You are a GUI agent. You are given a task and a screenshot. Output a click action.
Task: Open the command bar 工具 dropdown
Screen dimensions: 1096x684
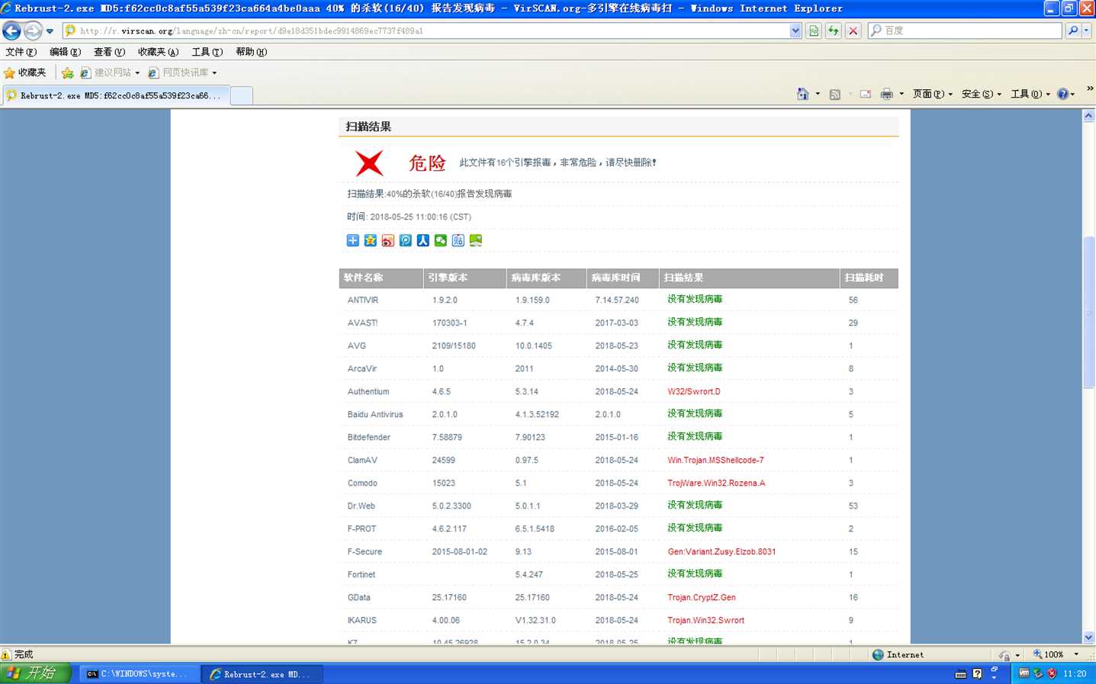(x=1030, y=94)
